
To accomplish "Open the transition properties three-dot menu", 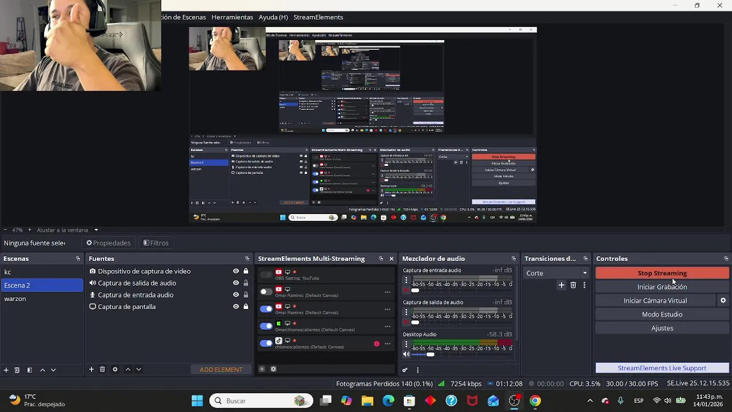I will (584, 285).
